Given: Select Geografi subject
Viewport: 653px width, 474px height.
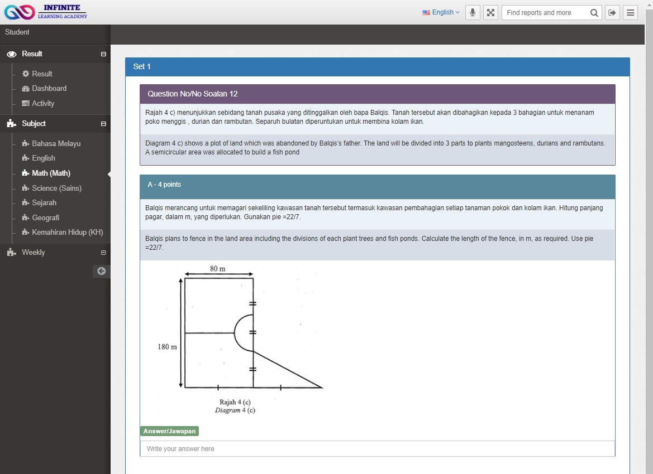Looking at the screenshot, I should pos(45,217).
